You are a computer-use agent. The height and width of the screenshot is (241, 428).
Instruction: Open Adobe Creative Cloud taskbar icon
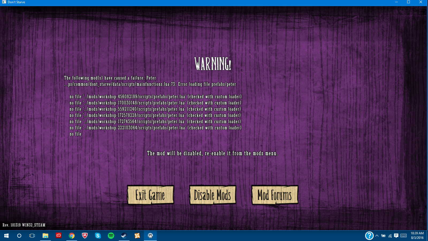[58, 236]
